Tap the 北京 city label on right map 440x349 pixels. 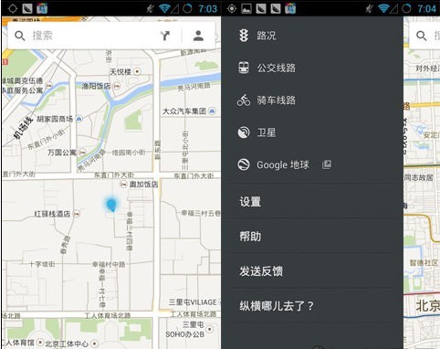(x=428, y=306)
